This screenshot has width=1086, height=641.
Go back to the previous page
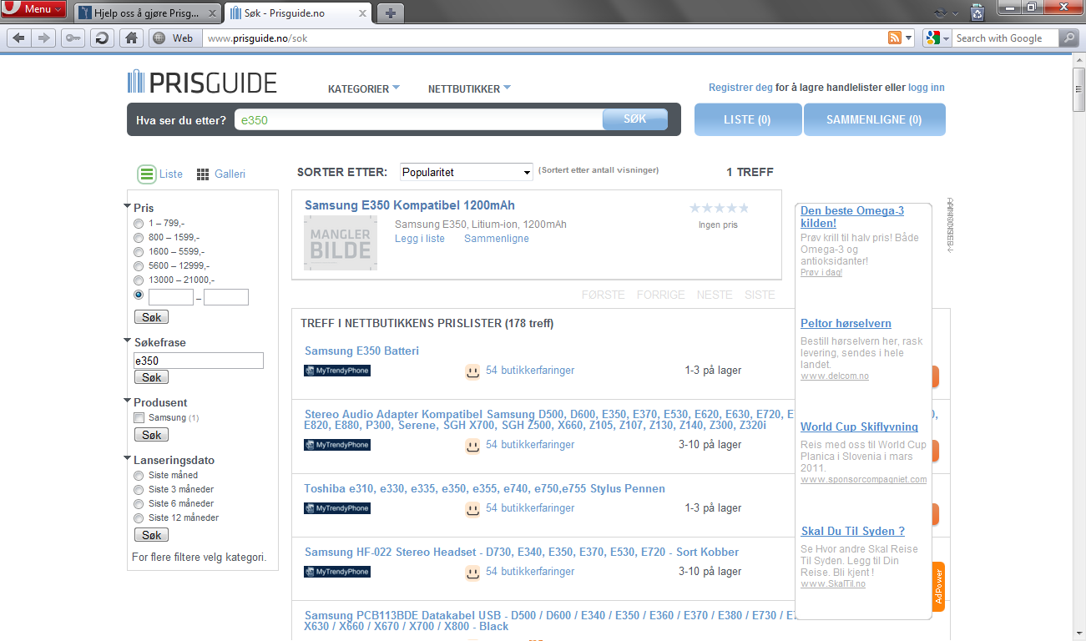[x=18, y=38]
